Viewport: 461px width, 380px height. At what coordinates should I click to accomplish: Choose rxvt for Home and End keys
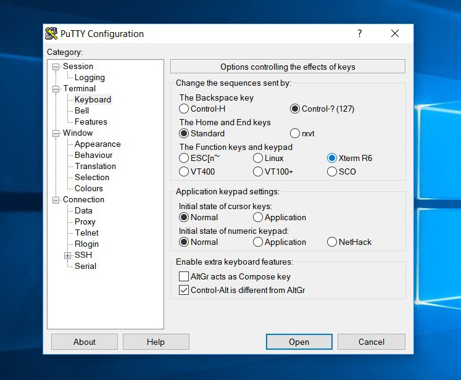click(x=295, y=133)
